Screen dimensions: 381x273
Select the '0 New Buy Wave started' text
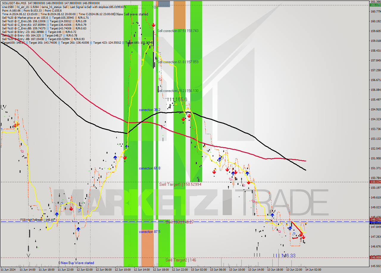point(77,263)
